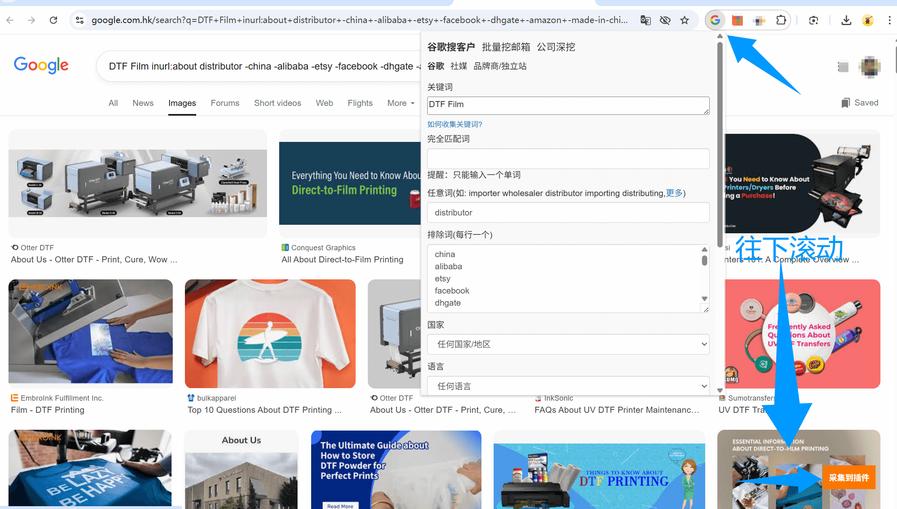Open the Google customer search extension icon
Screen dimensions: 897x509
715,20
